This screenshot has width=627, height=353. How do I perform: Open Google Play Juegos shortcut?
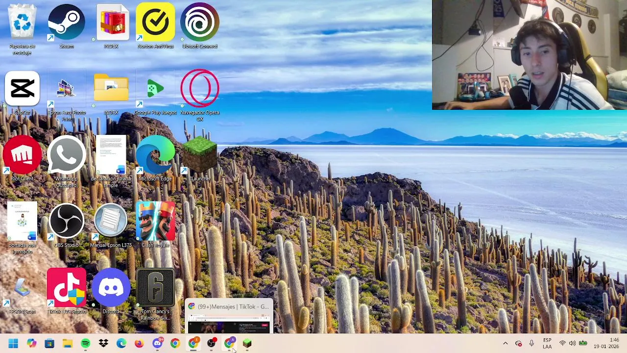155,93
